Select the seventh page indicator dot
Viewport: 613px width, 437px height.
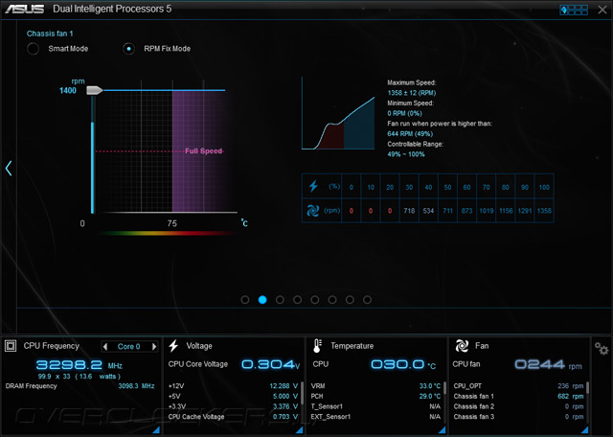[x=350, y=300]
